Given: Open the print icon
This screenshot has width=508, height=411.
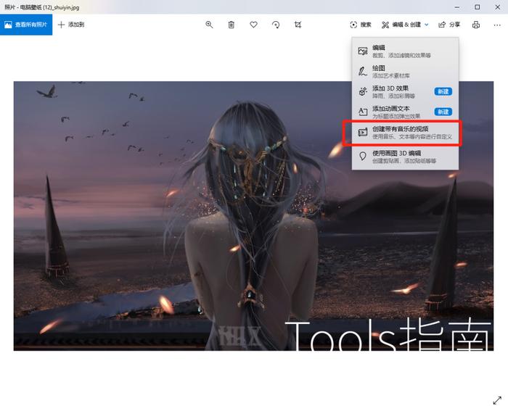Looking at the screenshot, I should click(x=476, y=25).
